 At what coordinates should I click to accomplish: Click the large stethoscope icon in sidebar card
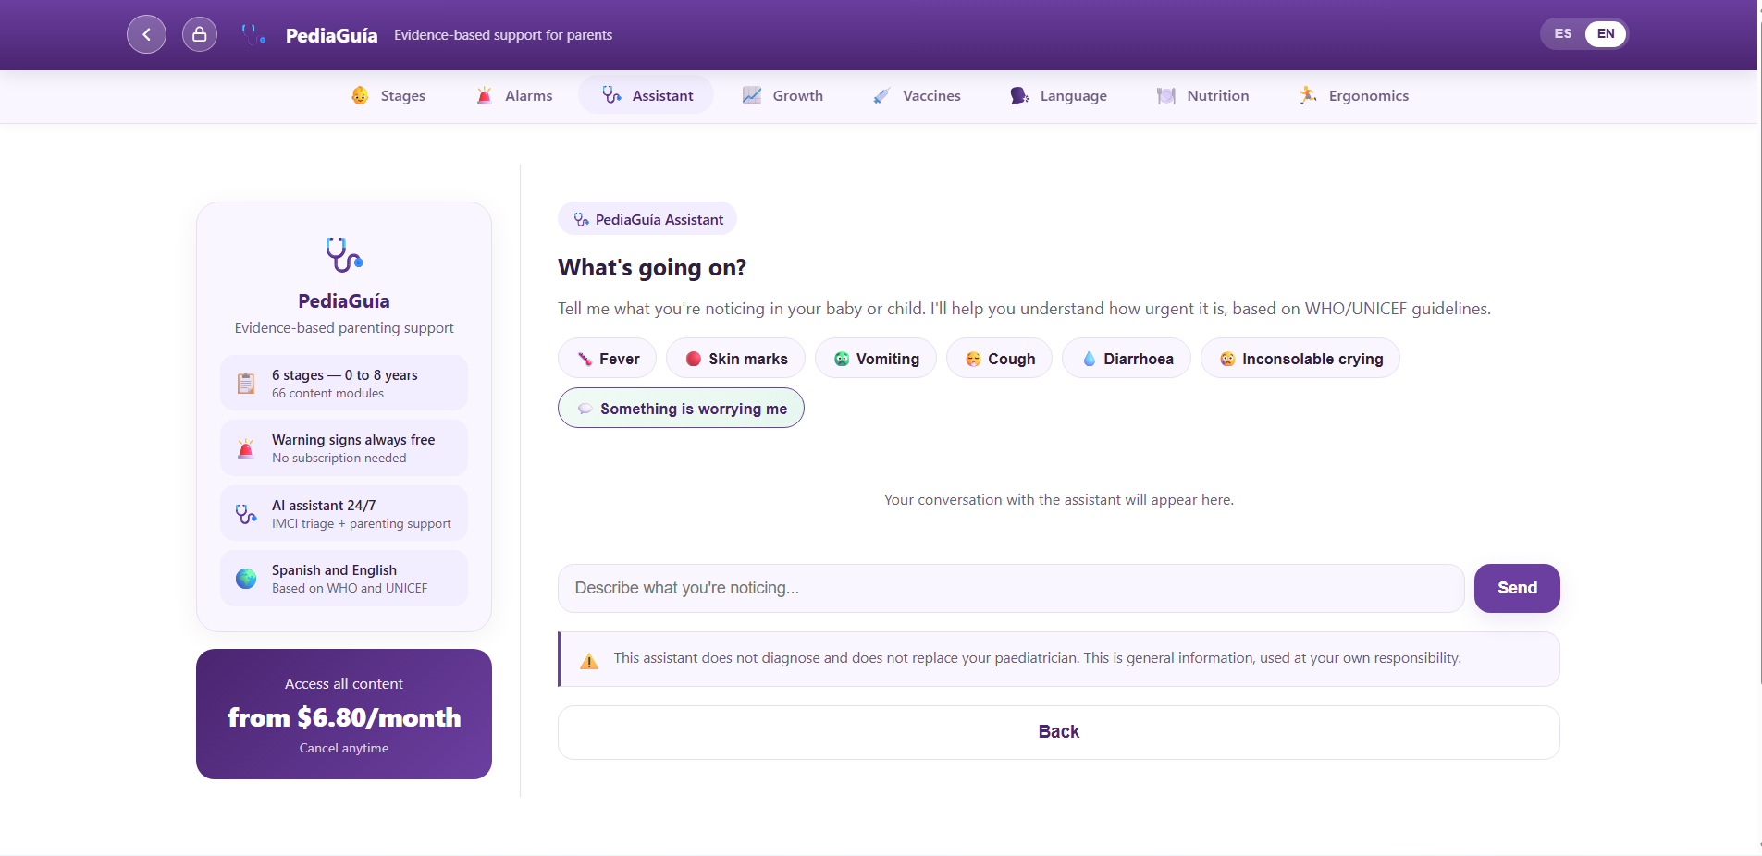[x=344, y=255]
